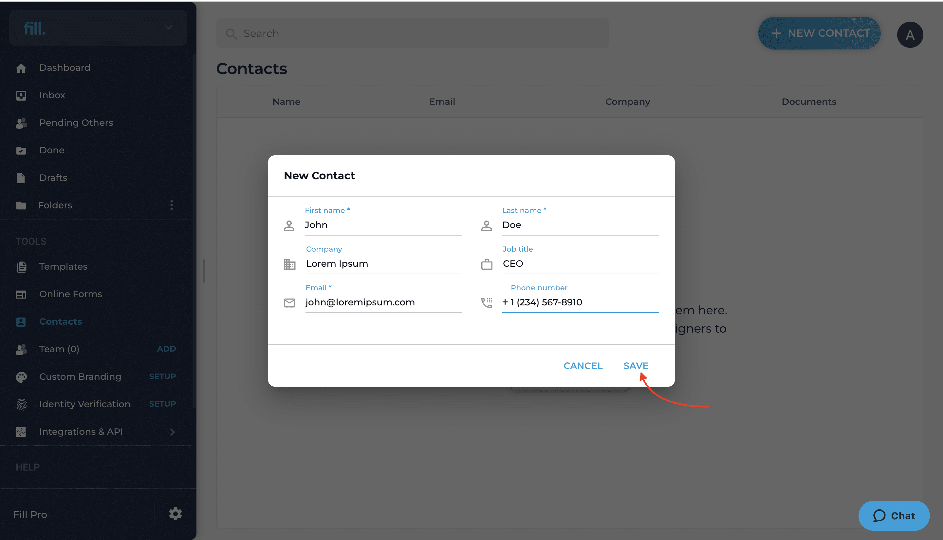Open the Chat support button

click(894, 515)
